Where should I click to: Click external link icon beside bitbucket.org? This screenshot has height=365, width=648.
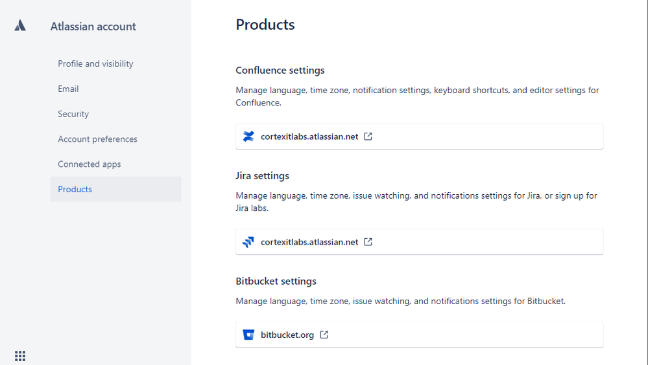coord(324,335)
